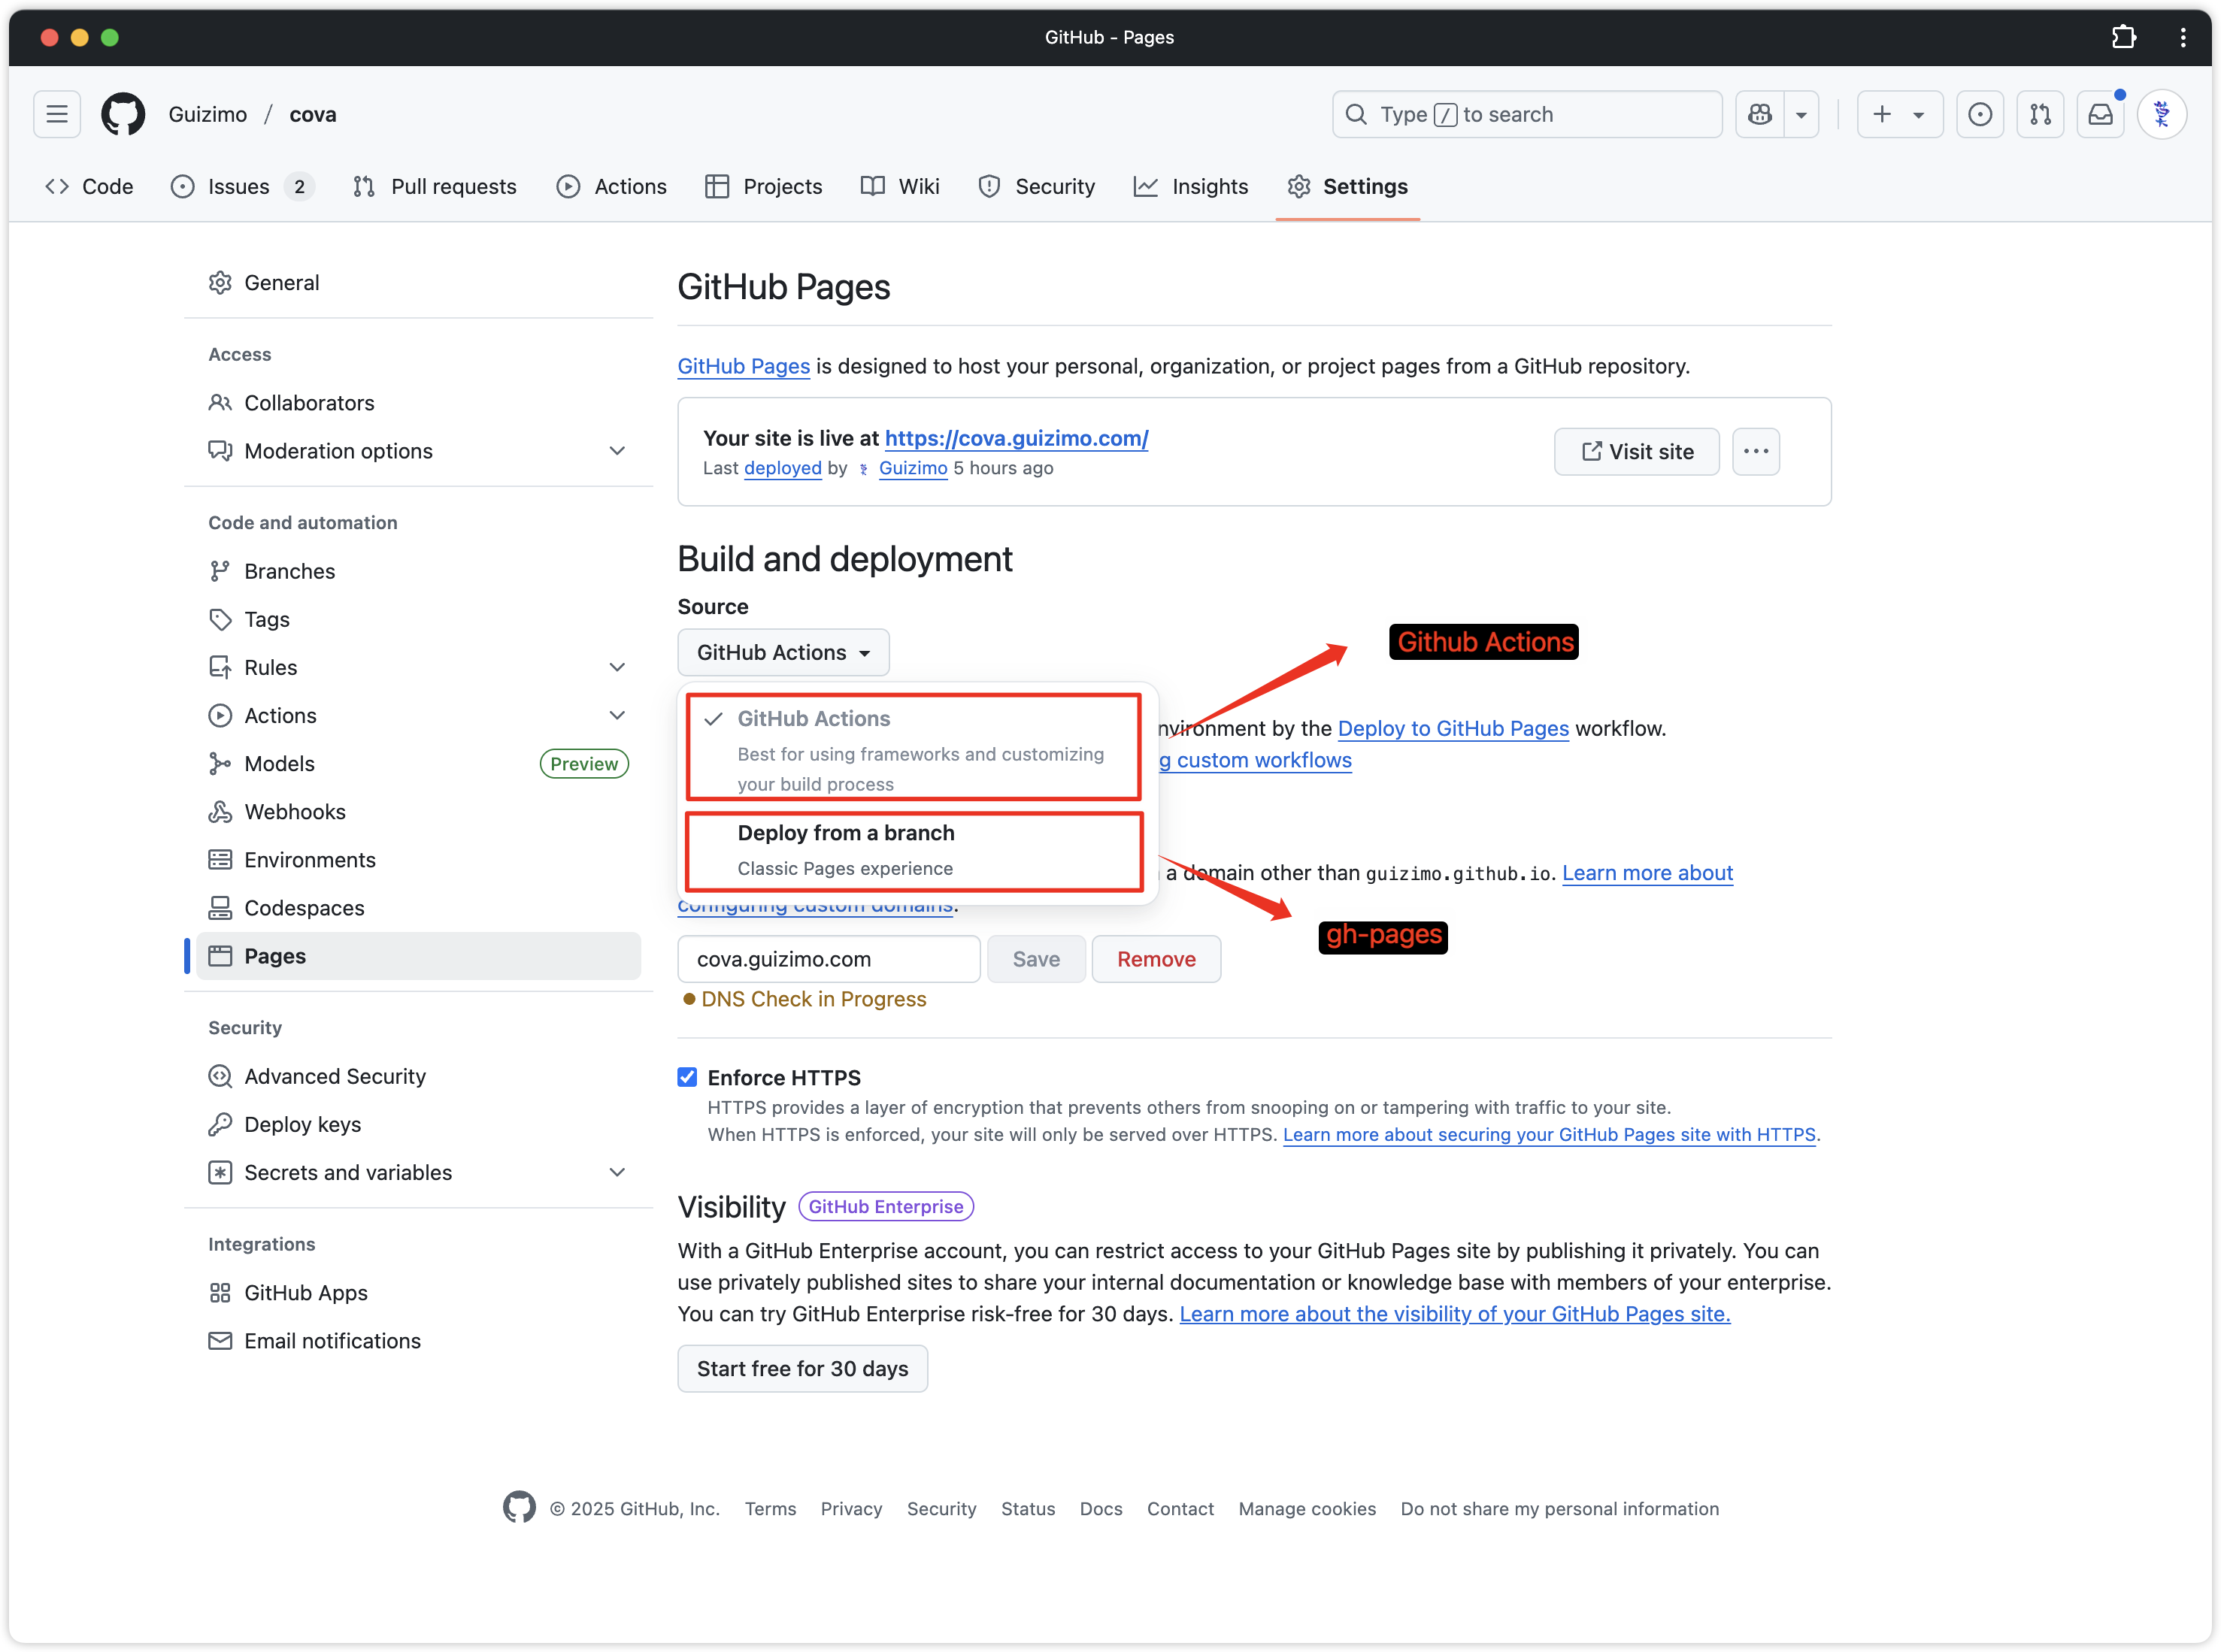The width and height of the screenshot is (2221, 1652).
Task: Open the browser three-dot menu
Action: coord(2183,37)
